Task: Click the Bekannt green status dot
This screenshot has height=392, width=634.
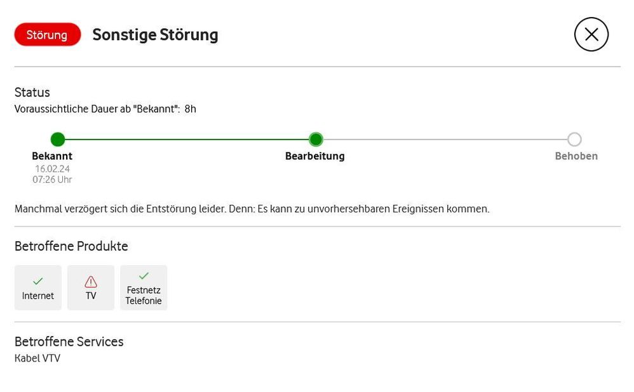Action: click(58, 140)
